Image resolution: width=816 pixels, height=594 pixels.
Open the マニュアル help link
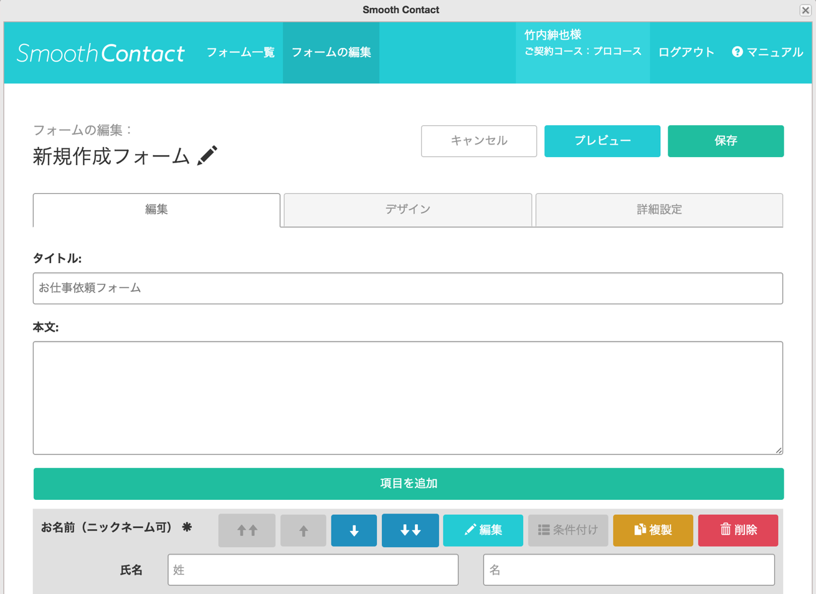tap(767, 52)
